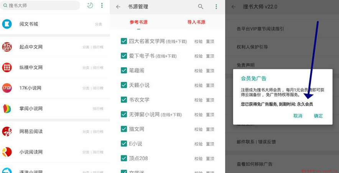
Task: Click the 搜书大师 search input field
Action: pyautogui.click(x=42, y=5)
